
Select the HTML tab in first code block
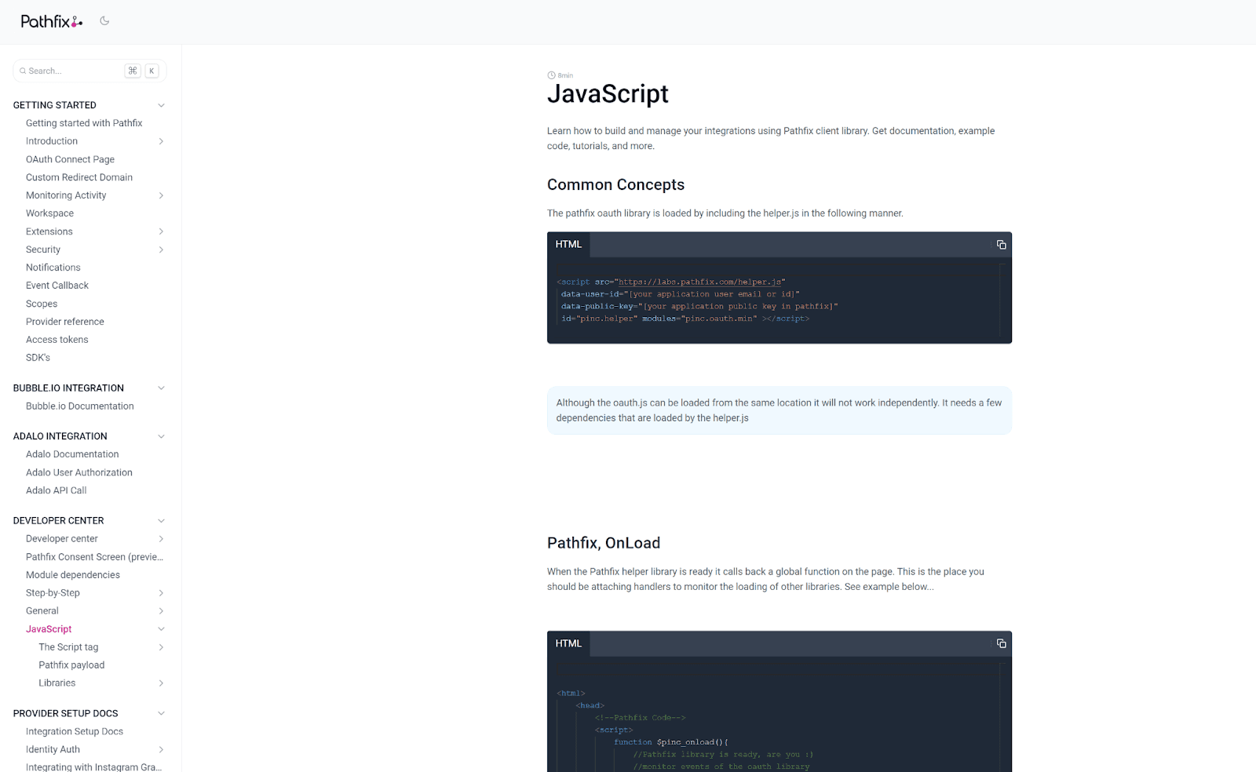pyautogui.click(x=568, y=245)
